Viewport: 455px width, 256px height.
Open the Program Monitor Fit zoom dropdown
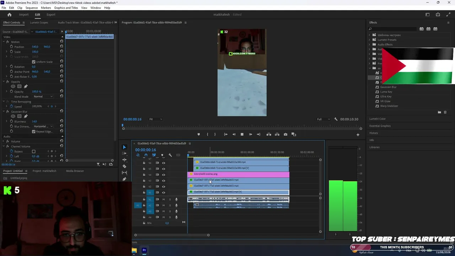click(x=156, y=119)
